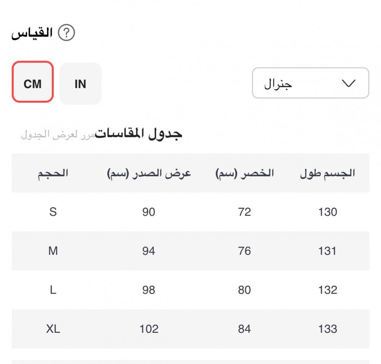
Task: Click waist value 72 in S row
Action: point(245,212)
